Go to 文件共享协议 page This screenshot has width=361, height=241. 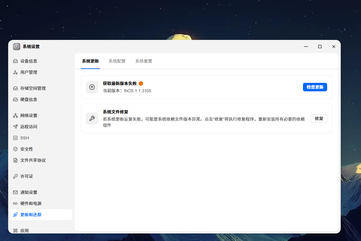(41, 160)
